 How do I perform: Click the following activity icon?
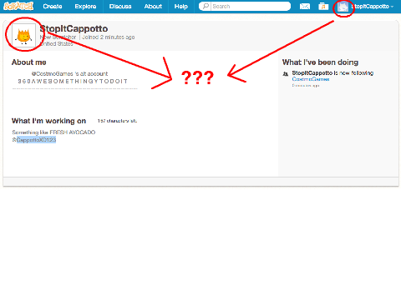tap(286, 74)
